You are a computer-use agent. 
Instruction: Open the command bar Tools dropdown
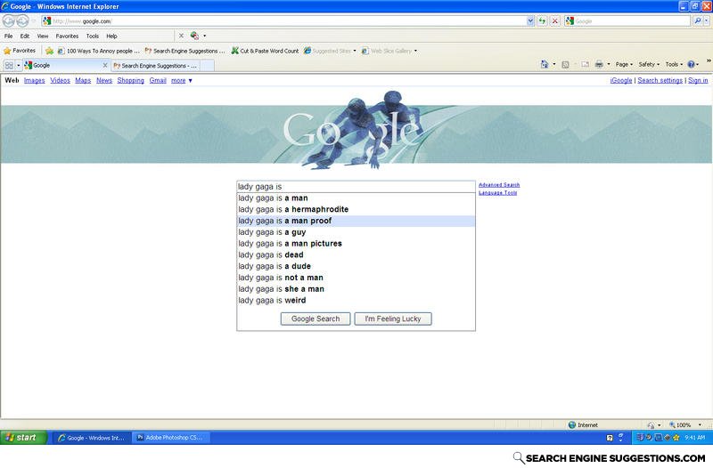674,64
